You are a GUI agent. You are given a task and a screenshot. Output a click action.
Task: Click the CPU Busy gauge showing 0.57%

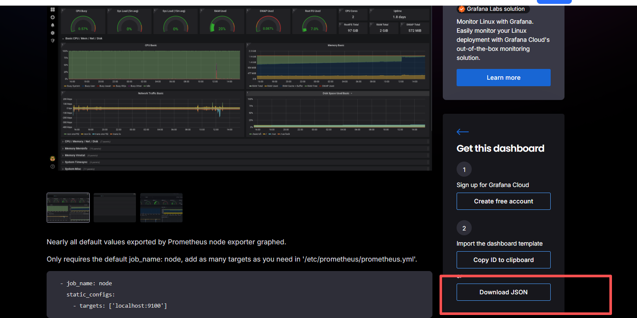click(x=83, y=24)
